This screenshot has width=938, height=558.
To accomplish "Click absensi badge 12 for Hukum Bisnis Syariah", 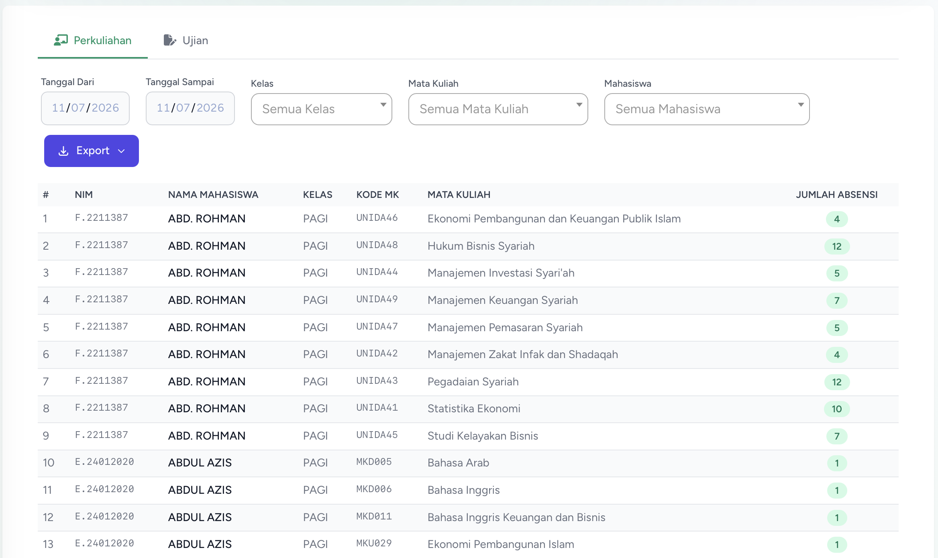I will 837,246.
